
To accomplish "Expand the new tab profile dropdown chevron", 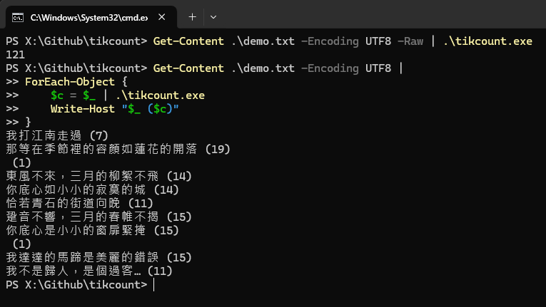I will click(x=213, y=16).
